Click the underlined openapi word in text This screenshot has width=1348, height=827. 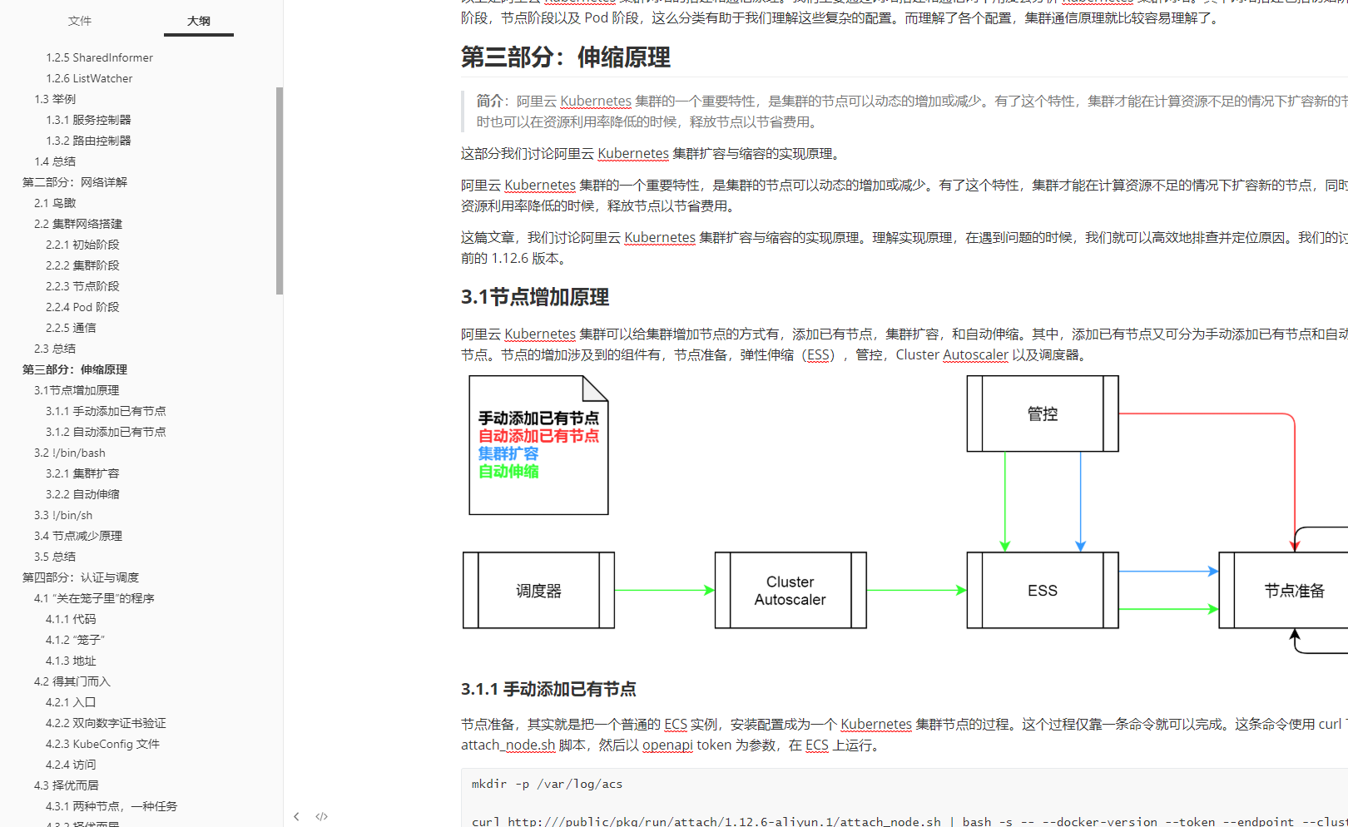667,745
